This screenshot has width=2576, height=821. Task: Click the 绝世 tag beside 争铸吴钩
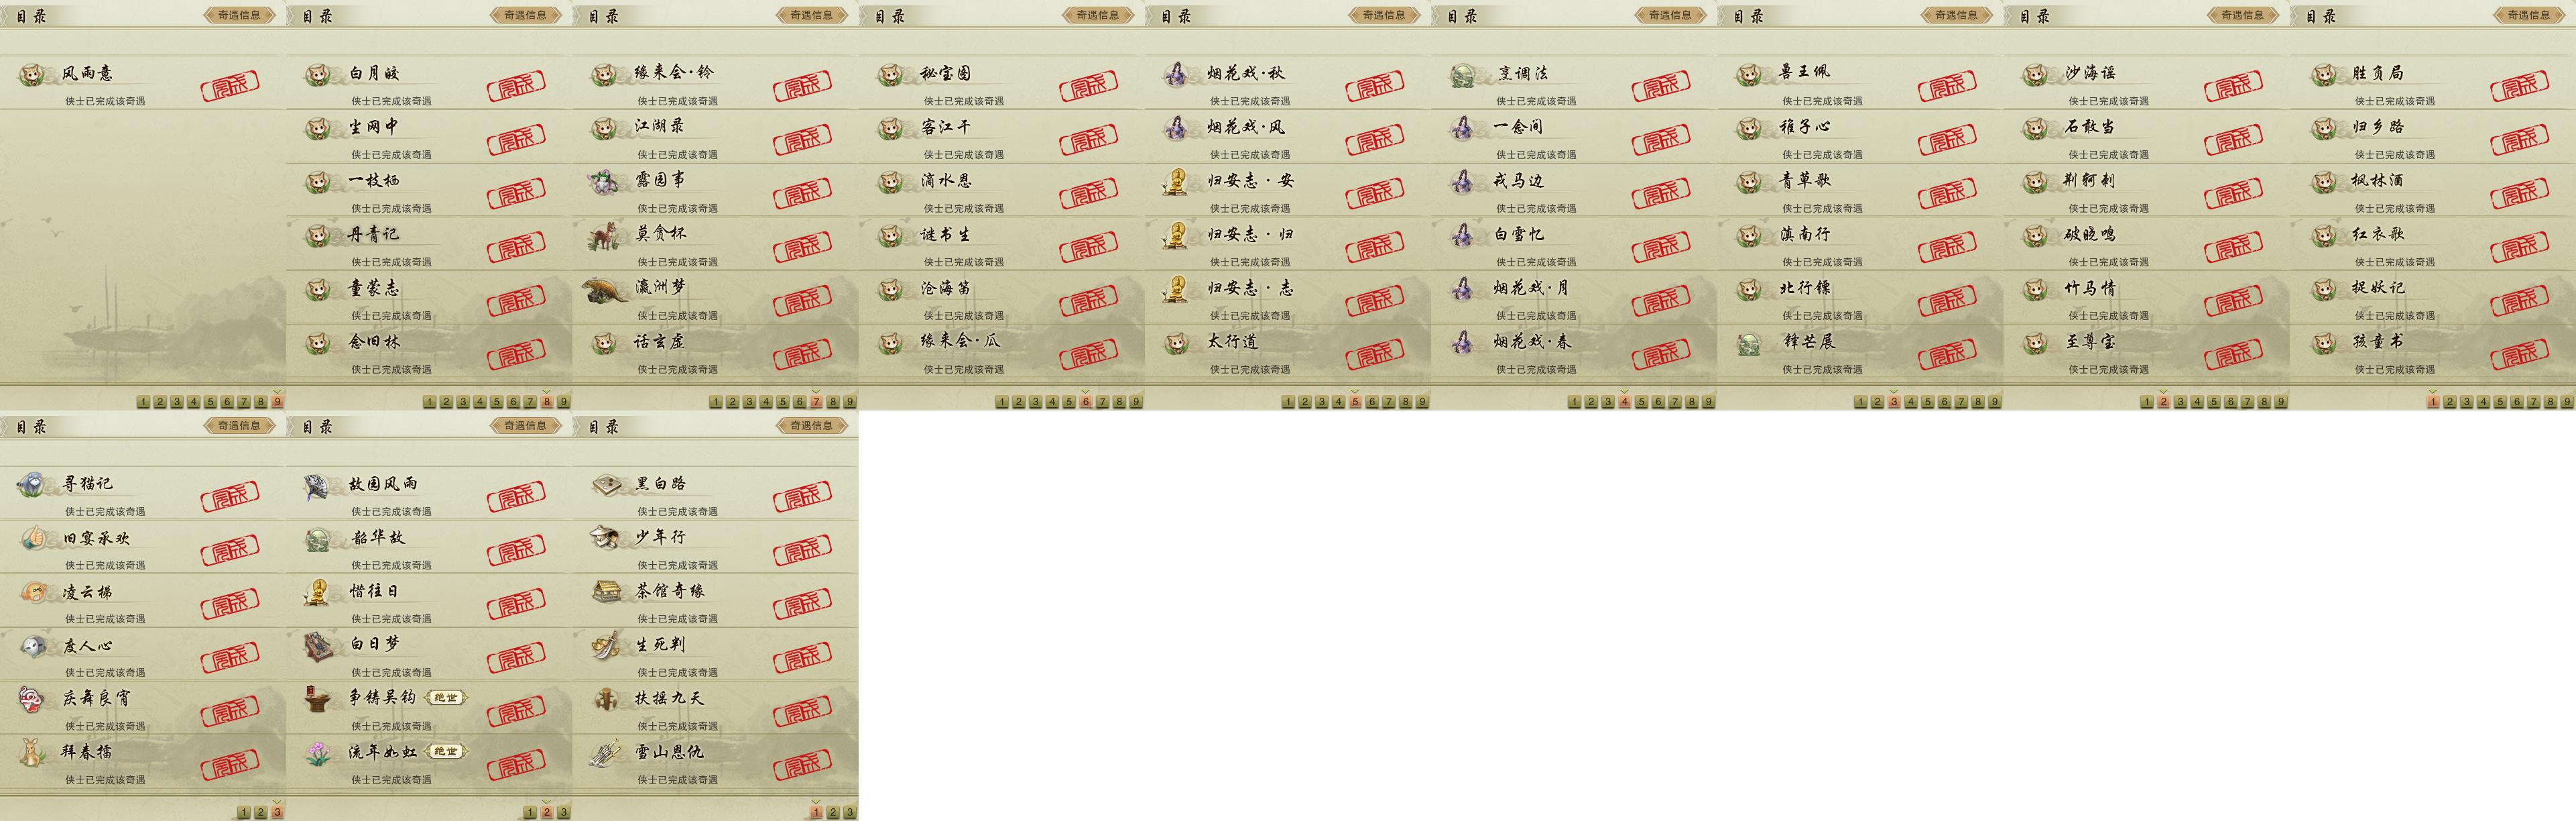(x=446, y=697)
